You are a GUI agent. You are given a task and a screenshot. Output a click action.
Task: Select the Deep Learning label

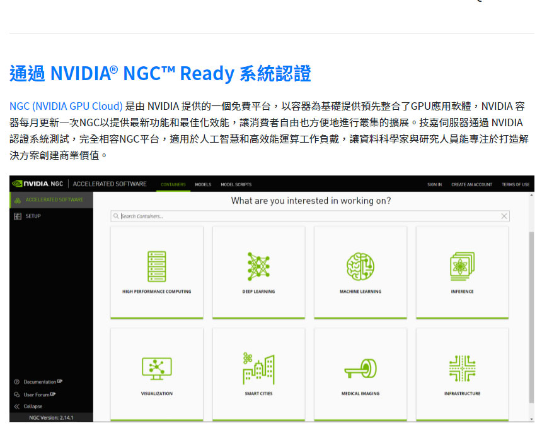pos(258,292)
